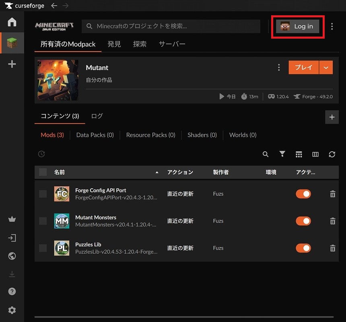Open the three-dot menu for Mutant modpack
The image size is (346, 322).
tap(279, 68)
